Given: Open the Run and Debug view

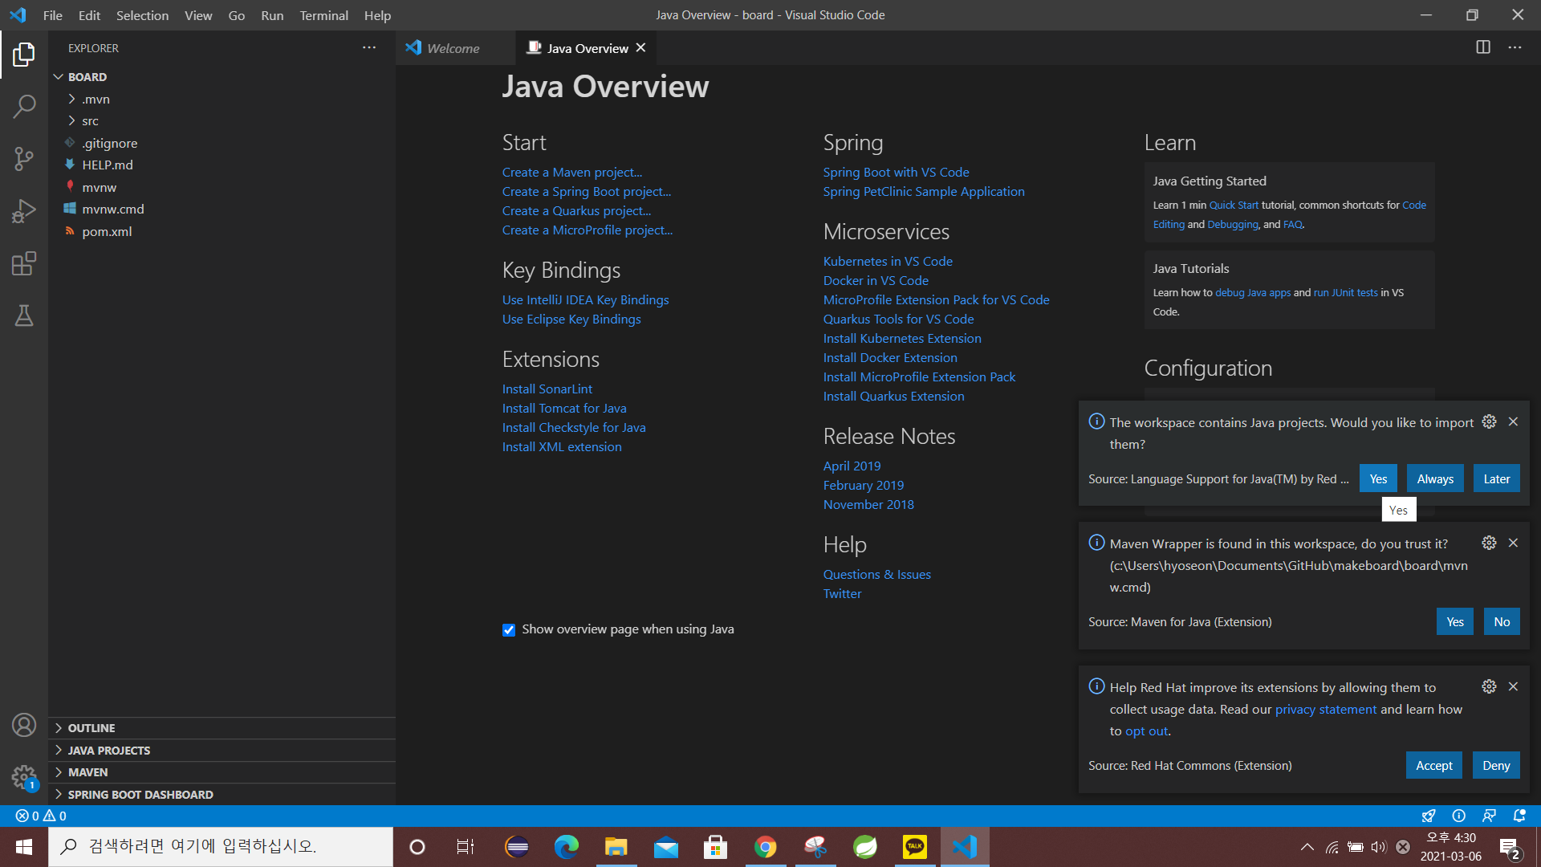Looking at the screenshot, I should [24, 211].
